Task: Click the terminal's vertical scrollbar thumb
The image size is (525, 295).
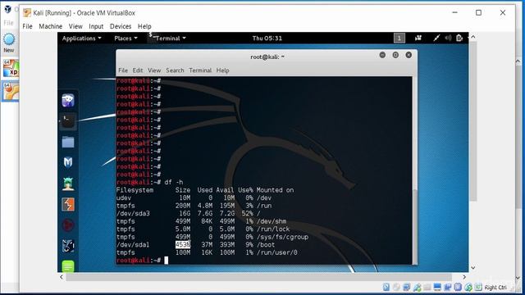Action: (x=415, y=226)
